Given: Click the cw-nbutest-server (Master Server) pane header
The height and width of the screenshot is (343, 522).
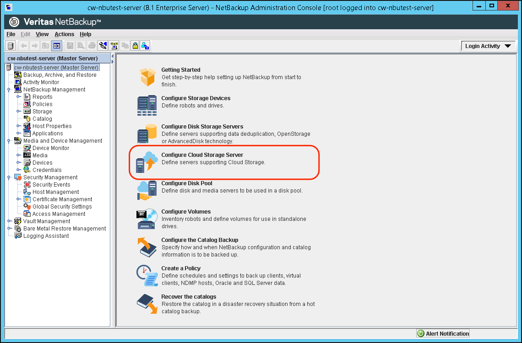Looking at the screenshot, I should point(58,58).
